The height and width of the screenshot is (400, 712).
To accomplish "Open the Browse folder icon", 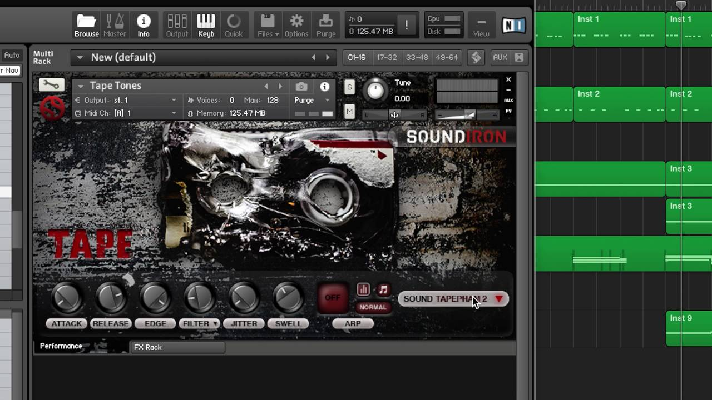I will [86, 26].
